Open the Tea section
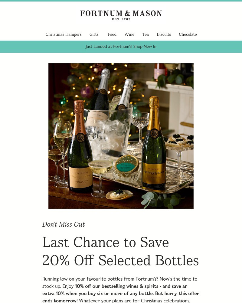Image resolution: width=242 pixels, height=303 pixels. click(x=146, y=34)
